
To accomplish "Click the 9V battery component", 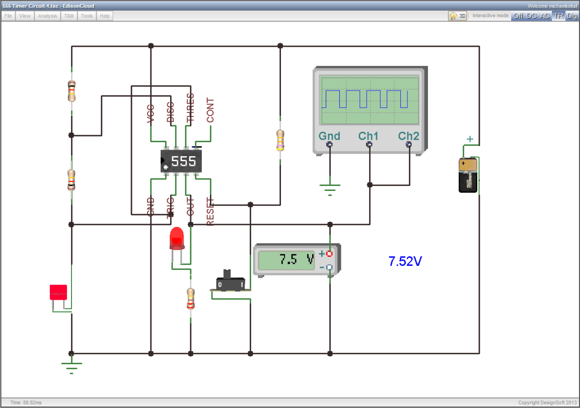I will (x=468, y=175).
